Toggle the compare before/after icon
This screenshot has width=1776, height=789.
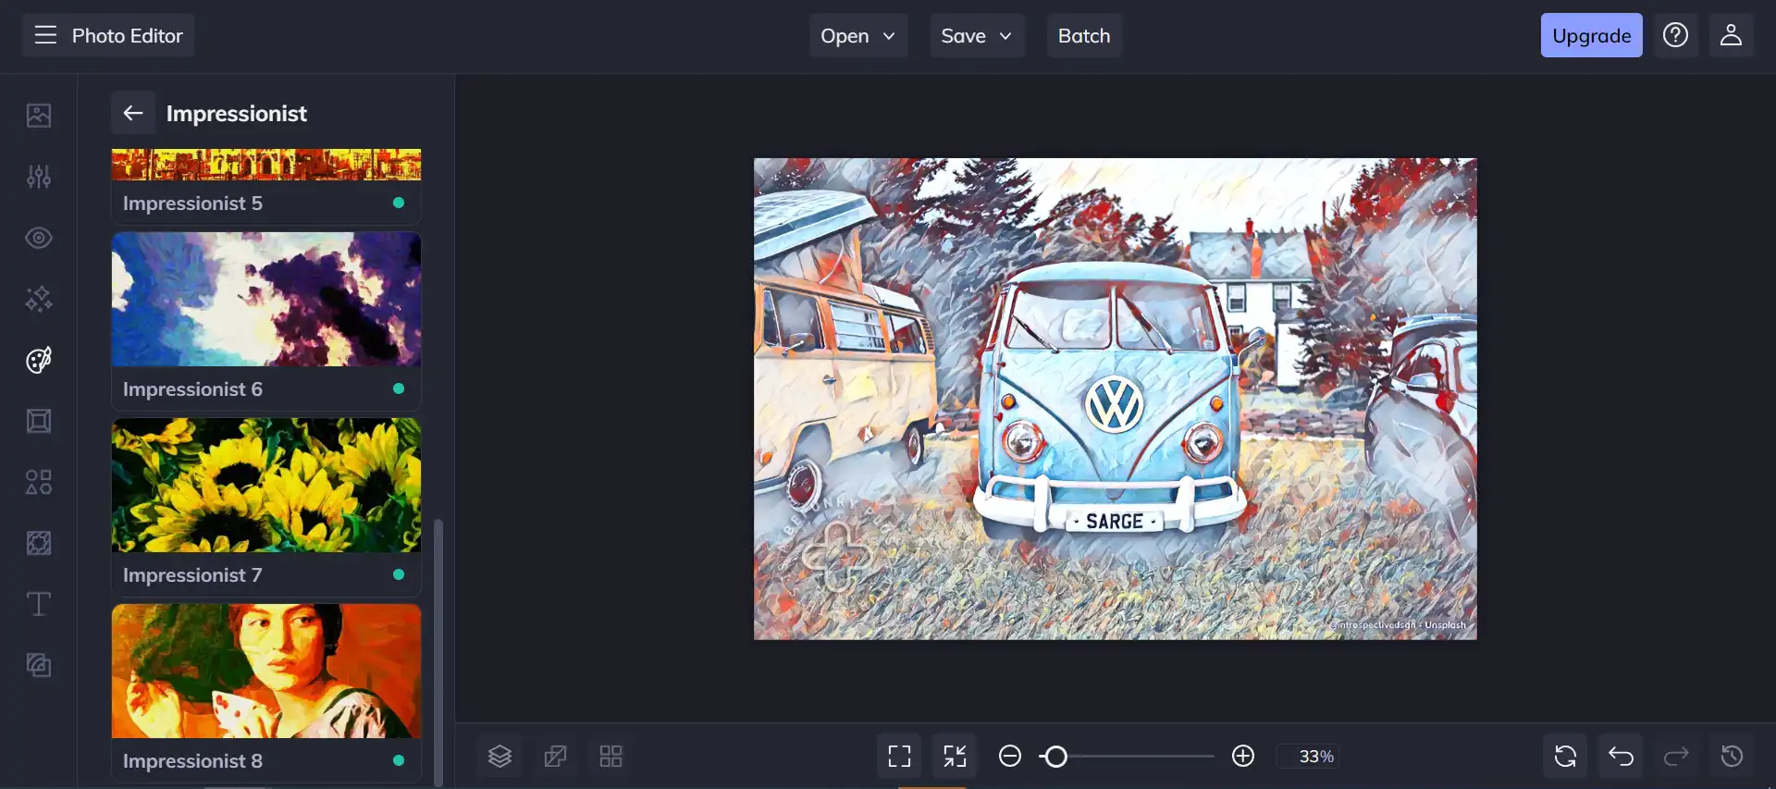(555, 757)
